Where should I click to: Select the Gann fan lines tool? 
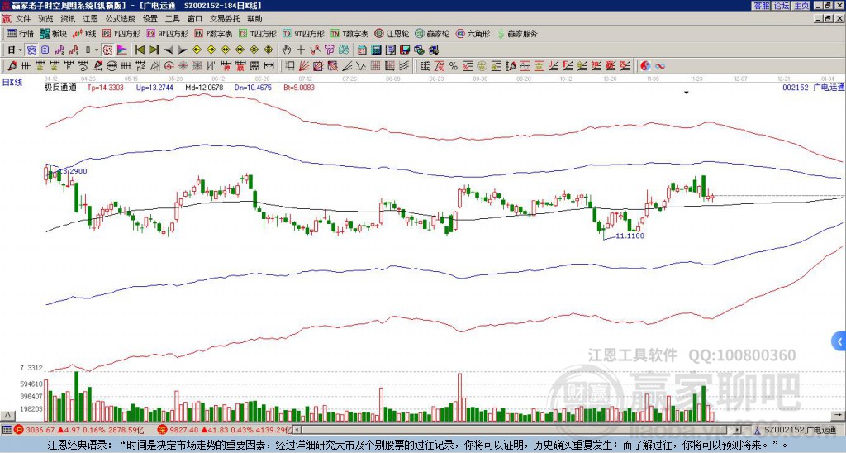tap(304, 66)
